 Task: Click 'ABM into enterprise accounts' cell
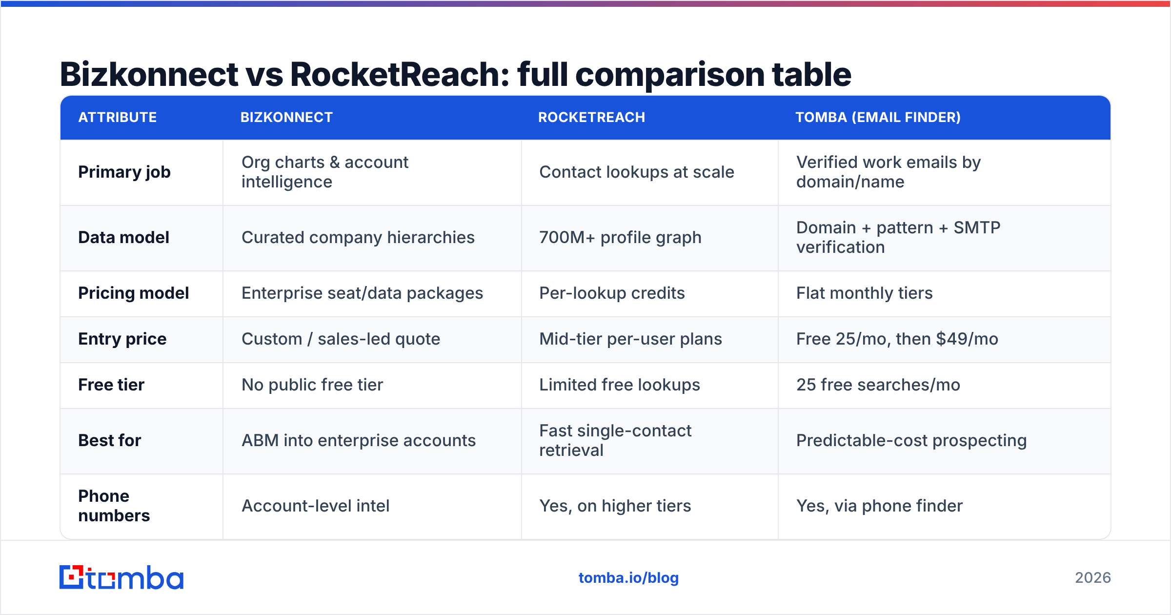tap(372, 441)
